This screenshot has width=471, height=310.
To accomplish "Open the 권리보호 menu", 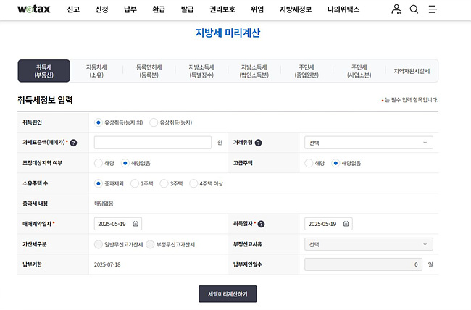I will 222,9.
